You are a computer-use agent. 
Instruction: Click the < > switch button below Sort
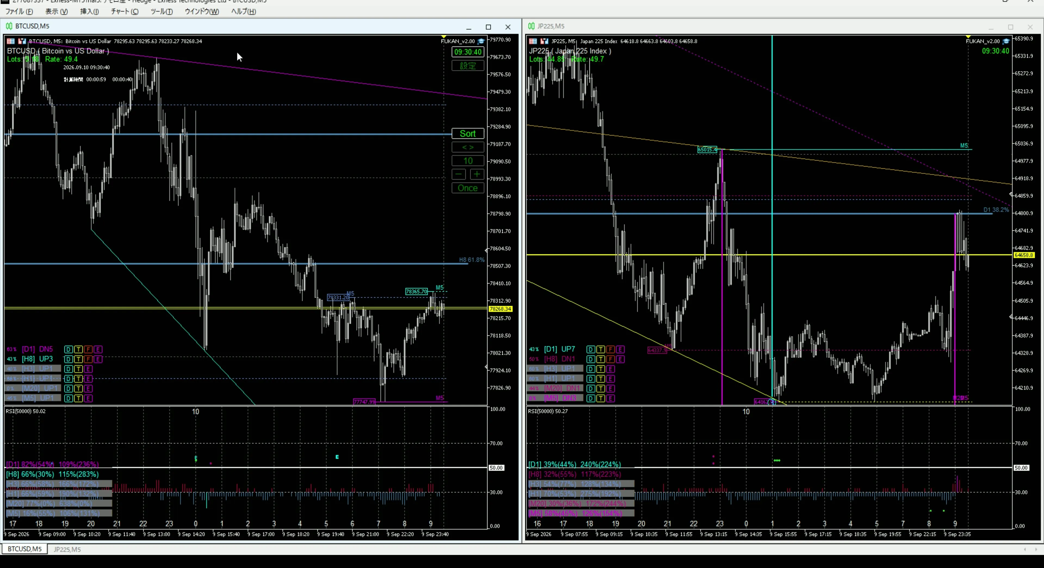point(468,147)
